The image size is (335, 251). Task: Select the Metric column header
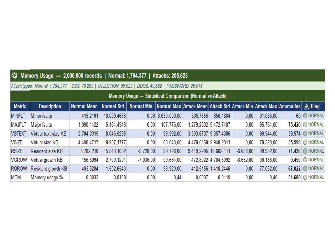tap(20, 106)
